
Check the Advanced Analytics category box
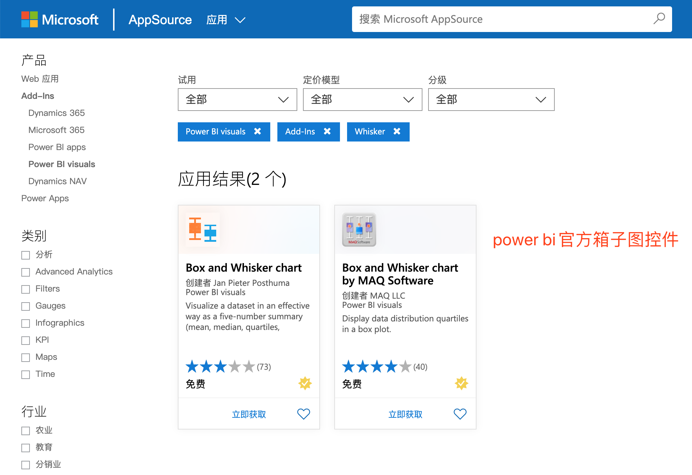coord(26,272)
